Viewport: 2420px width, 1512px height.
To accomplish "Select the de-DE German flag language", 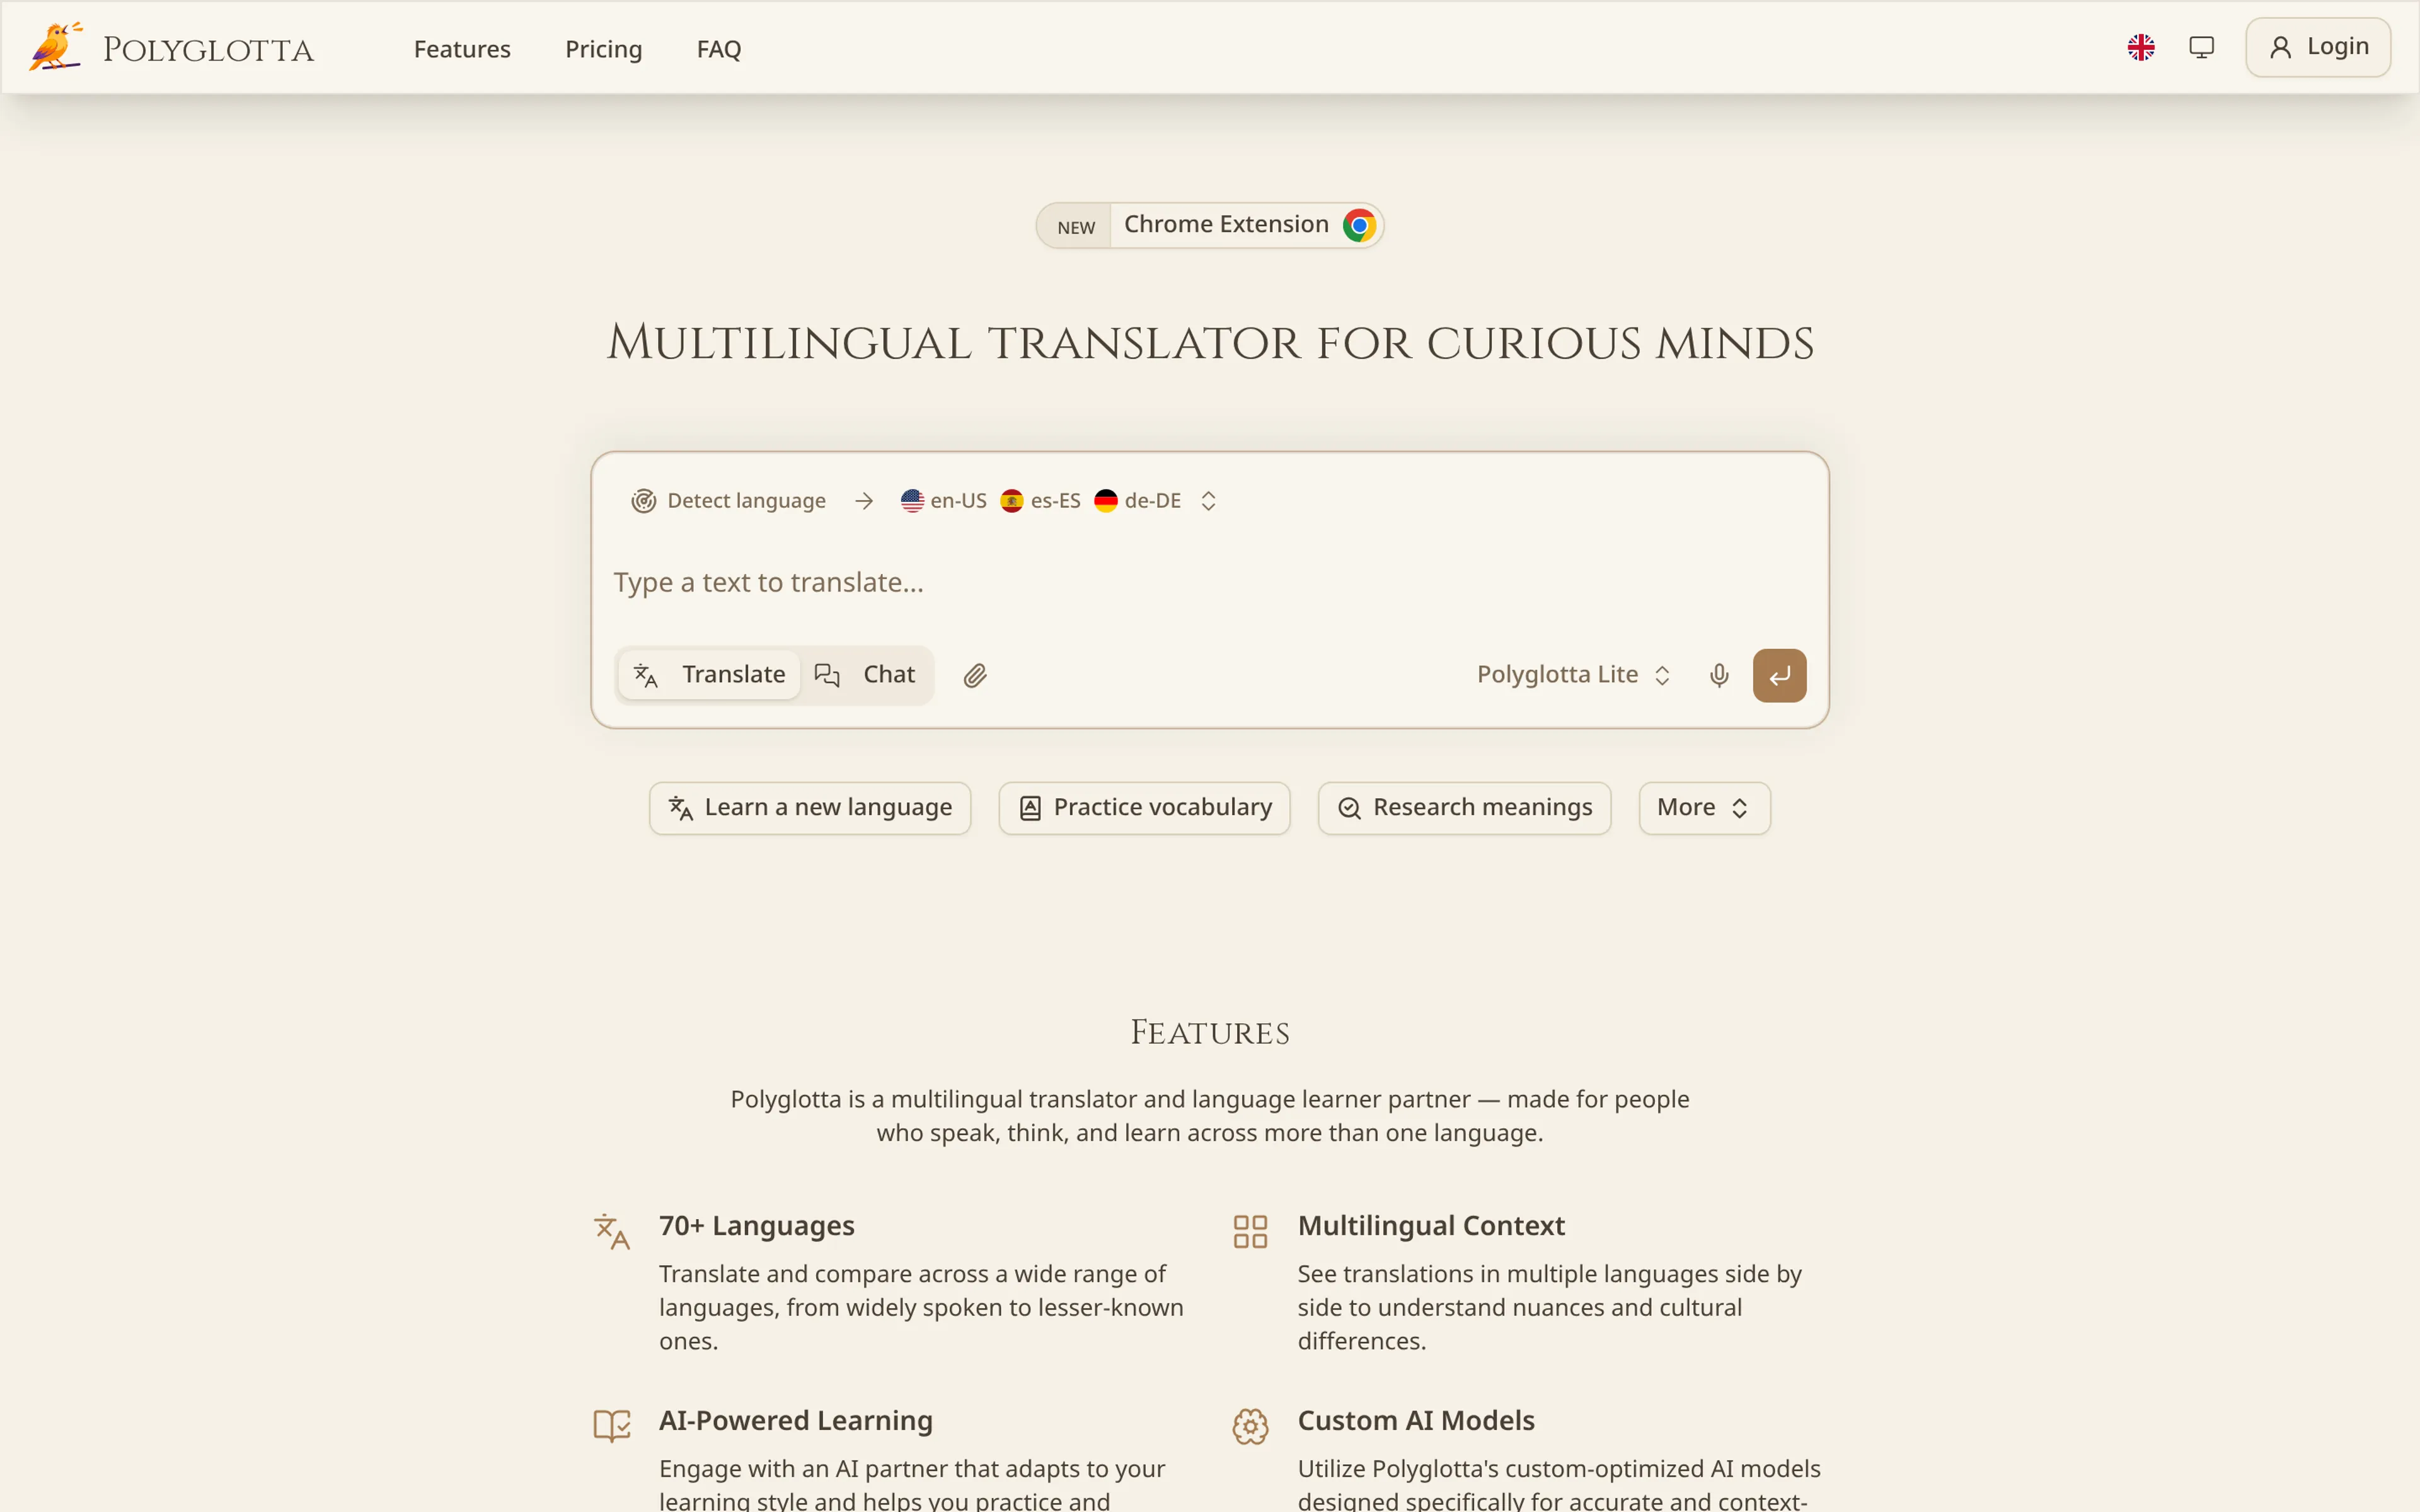I will [x=1137, y=501].
